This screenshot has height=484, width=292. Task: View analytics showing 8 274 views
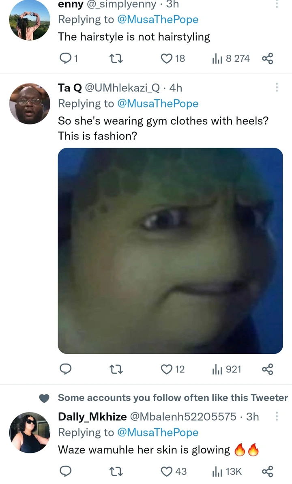pyautogui.click(x=231, y=58)
